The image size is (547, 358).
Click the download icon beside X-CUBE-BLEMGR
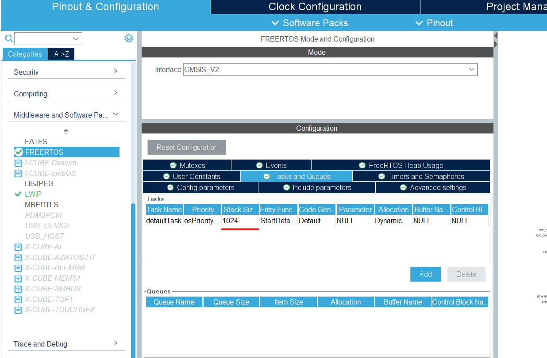click(18, 267)
